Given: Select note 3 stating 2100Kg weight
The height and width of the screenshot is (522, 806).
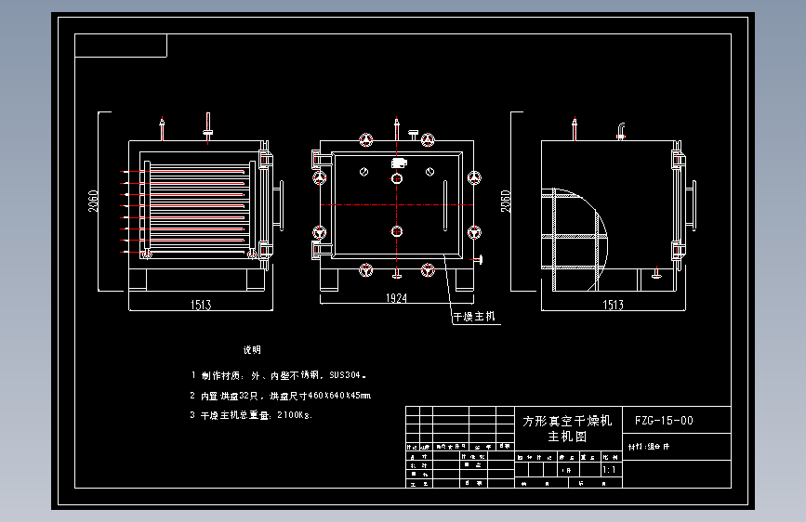Looking at the screenshot, I should [x=251, y=415].
